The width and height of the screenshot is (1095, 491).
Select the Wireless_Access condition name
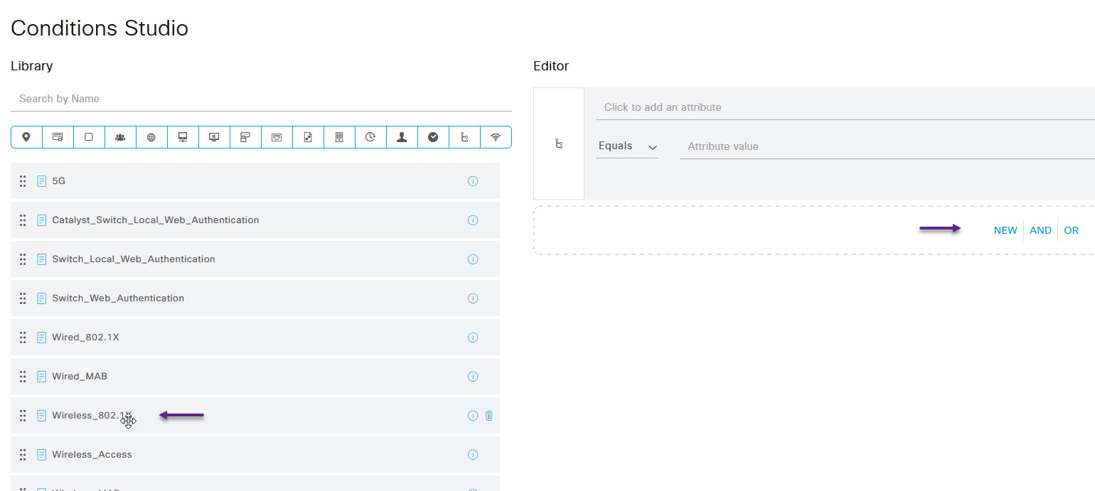click(x=92, y=455)
